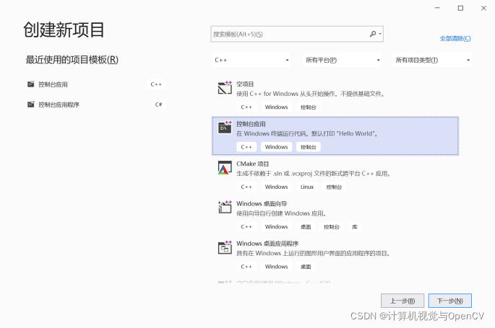495x328 pixels.
Task: Click the 最近使用的项目模板 heading
Action: 72,60
